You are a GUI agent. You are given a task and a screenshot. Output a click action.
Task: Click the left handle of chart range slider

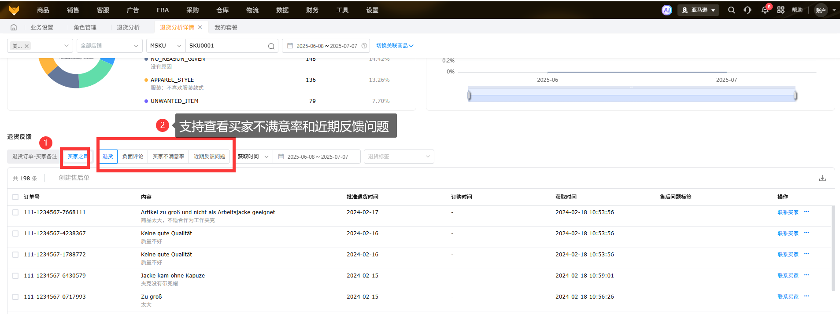469,95
